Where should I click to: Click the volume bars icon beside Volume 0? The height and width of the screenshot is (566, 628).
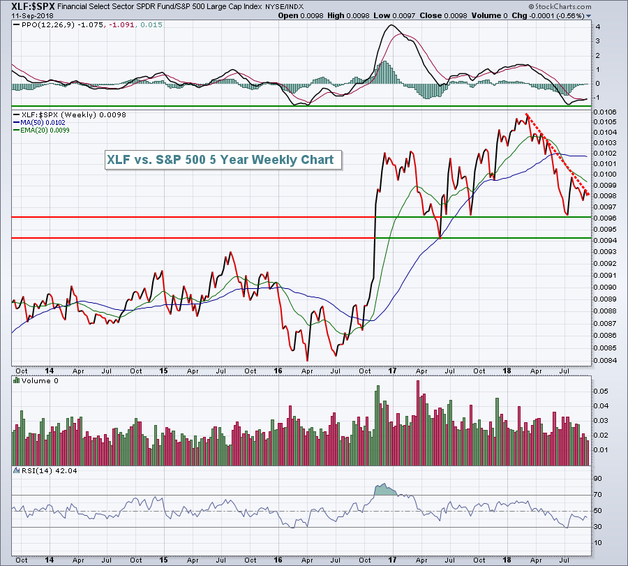[x=17, y=380]
